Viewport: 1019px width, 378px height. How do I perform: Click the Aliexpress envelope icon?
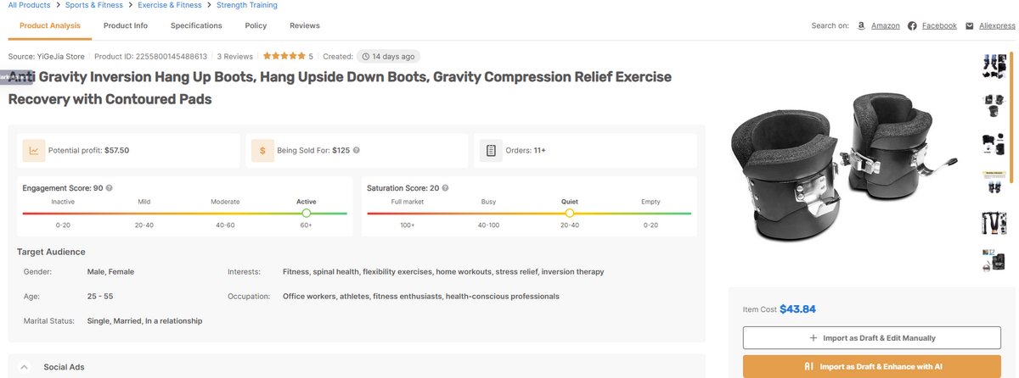tap(970, 25)
